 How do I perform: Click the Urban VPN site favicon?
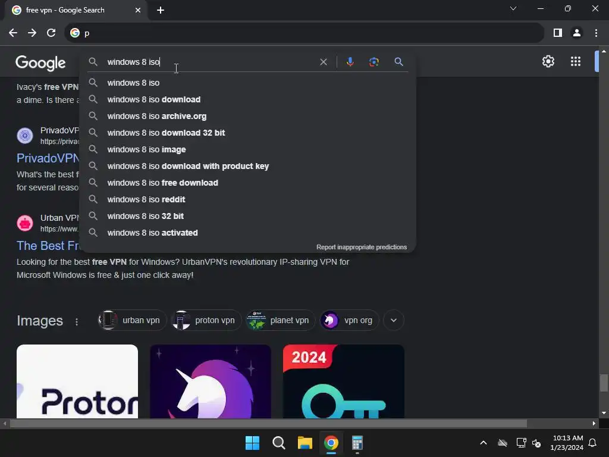coord(25,223)
